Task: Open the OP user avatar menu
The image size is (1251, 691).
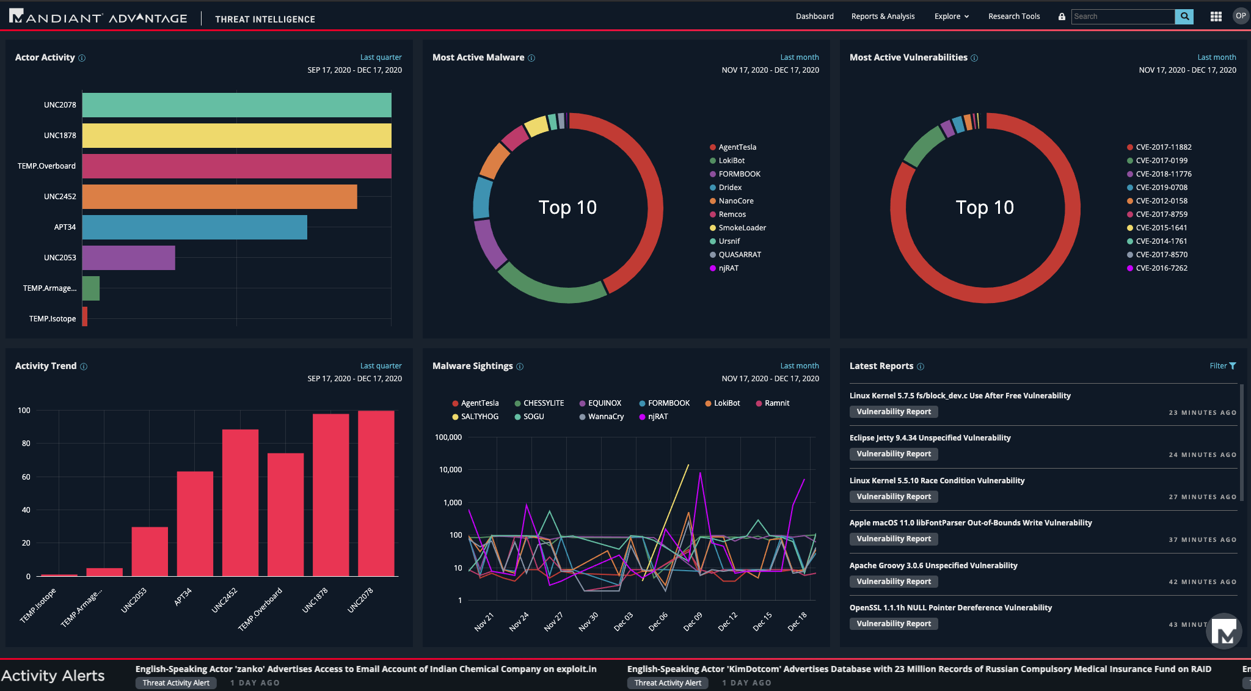Action: point(1241,16)
